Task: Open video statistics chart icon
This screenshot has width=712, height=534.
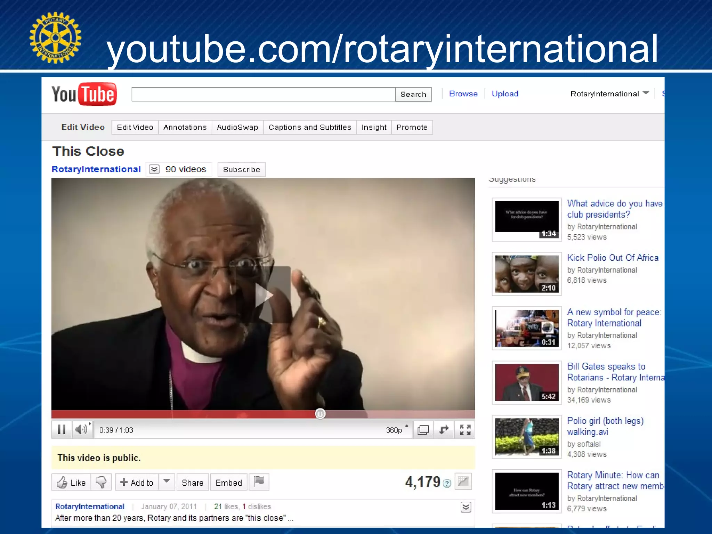Action: (463, 482)
